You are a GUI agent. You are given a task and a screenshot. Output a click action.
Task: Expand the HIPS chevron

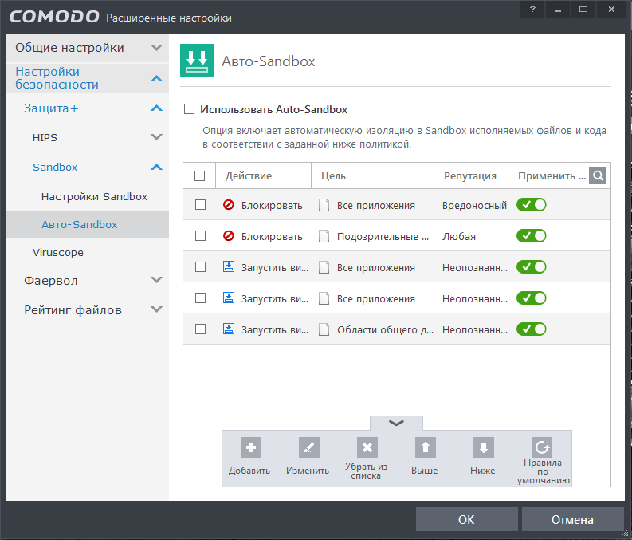point(156,137)
